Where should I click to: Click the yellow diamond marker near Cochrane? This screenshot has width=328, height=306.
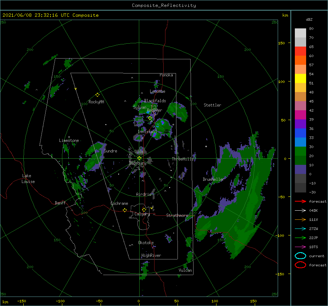125,210
